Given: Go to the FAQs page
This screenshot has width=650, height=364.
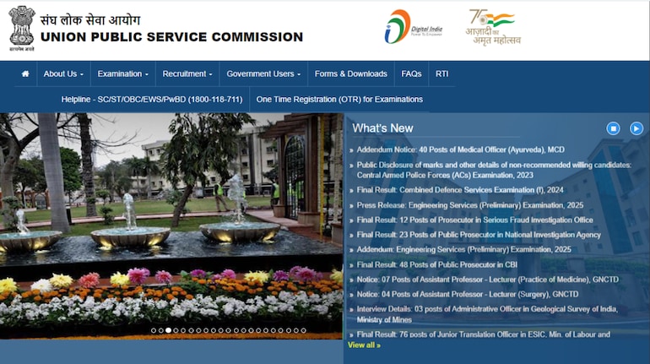Looking at the screenshot, I should tap(411, 73).
